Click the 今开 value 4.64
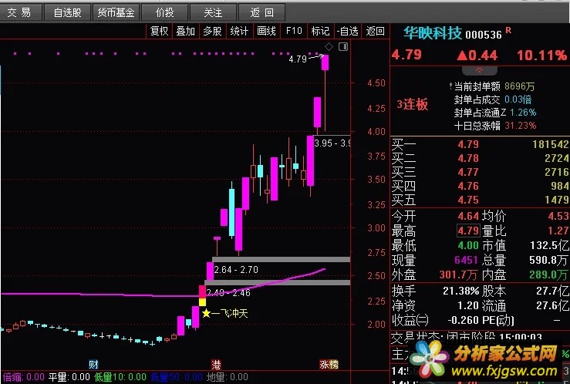Screen dimensions: 570x384 click(x=468, y=216)
